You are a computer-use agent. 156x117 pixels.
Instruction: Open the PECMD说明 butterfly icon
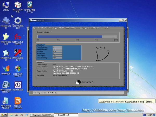[x=6, y=70]
